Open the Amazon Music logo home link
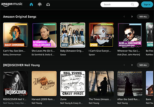The width and height of the screenshot is (154, 107). [12, 4]
